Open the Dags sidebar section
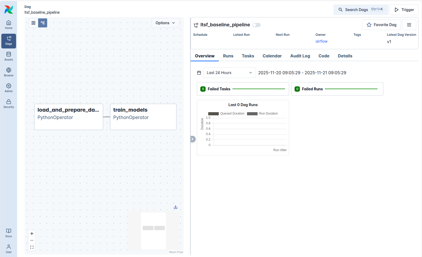The height and width of the screenshot is (257, 422). coord(9,41)
